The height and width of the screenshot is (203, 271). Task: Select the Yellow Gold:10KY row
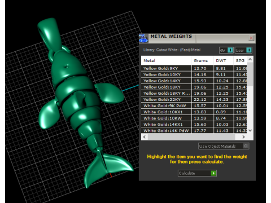coord(194,74)
